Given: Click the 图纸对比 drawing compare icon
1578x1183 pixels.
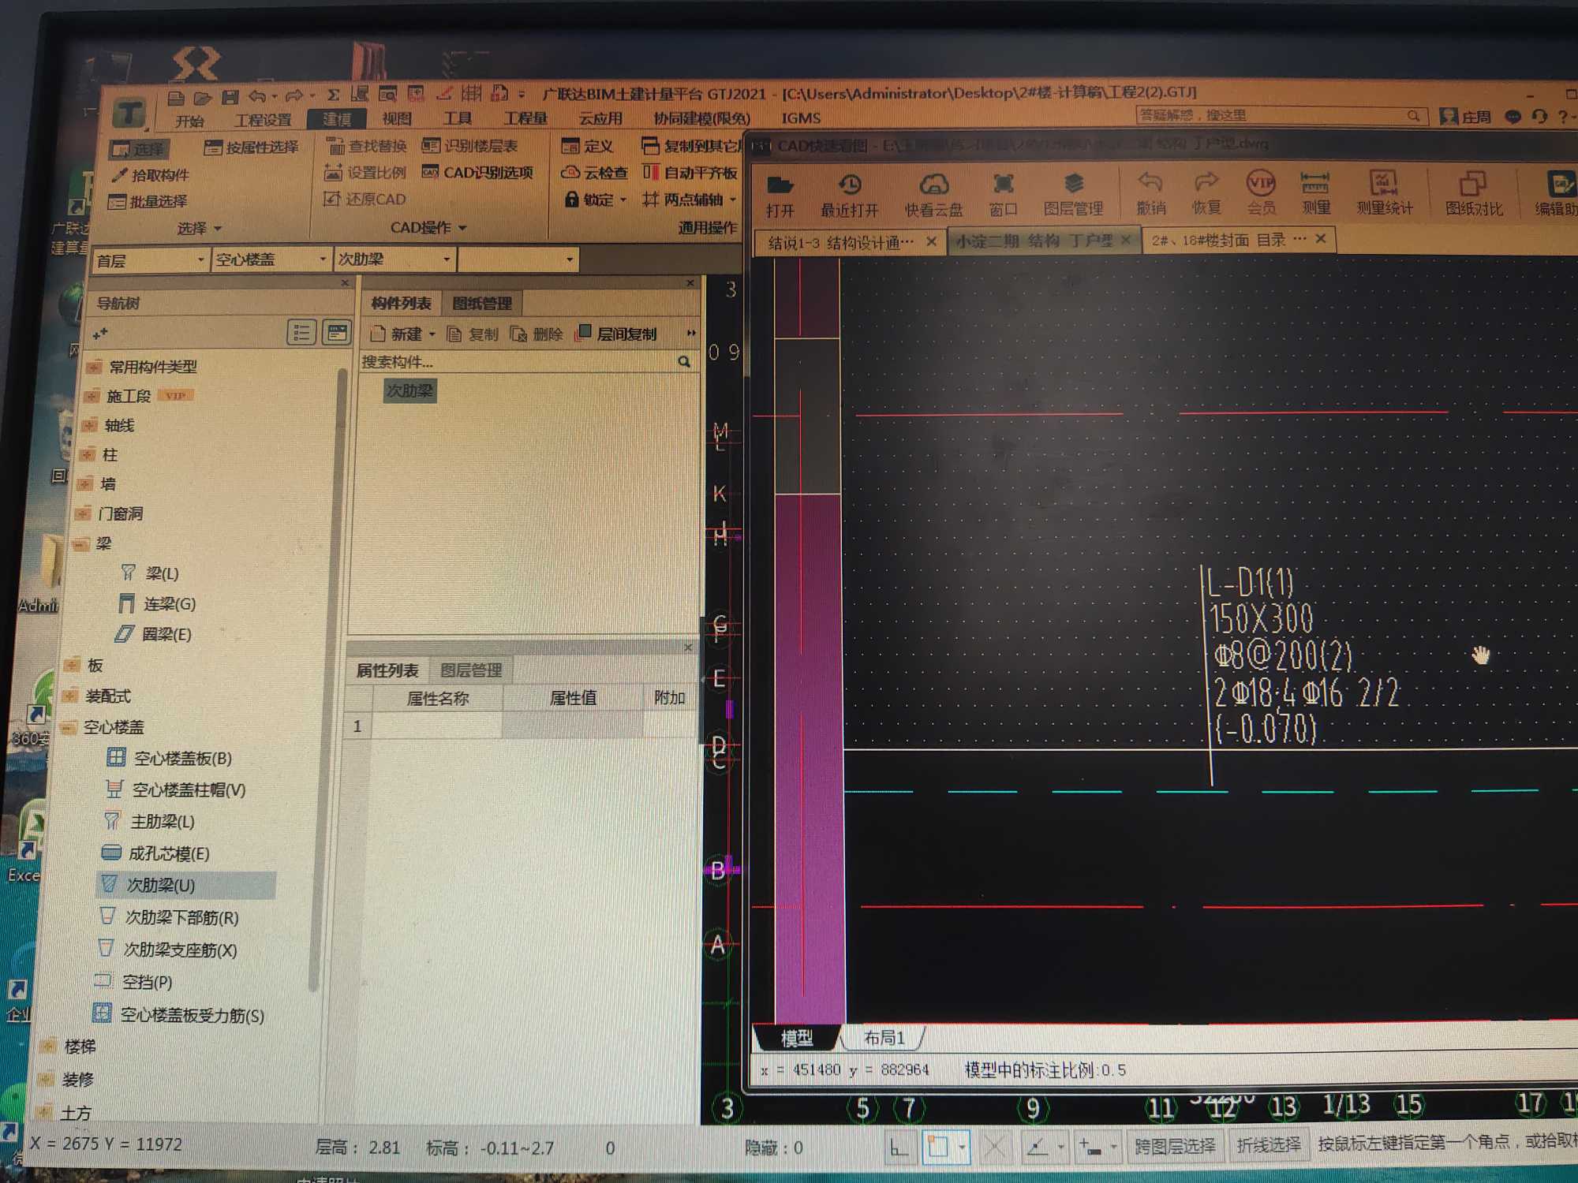Looking at the screenshot, I should tap(1473, 194).
